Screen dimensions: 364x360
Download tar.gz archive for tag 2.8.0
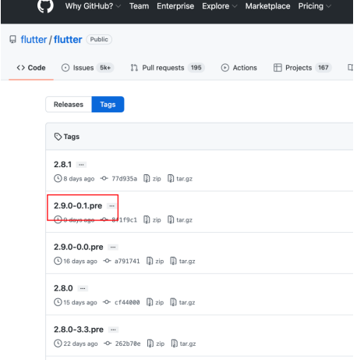(182, 302)
